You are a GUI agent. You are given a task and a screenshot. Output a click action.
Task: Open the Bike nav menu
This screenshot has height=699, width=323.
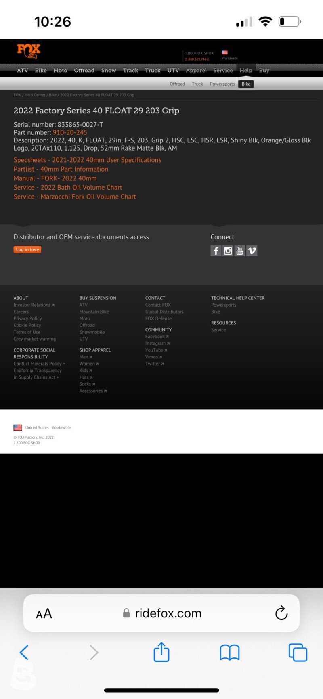click(41, 70)
